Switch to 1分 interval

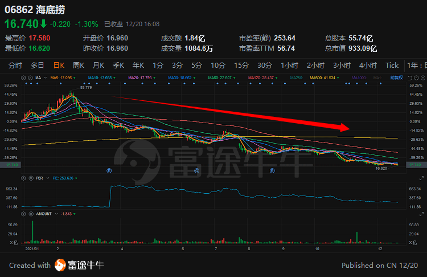(158, 66)
